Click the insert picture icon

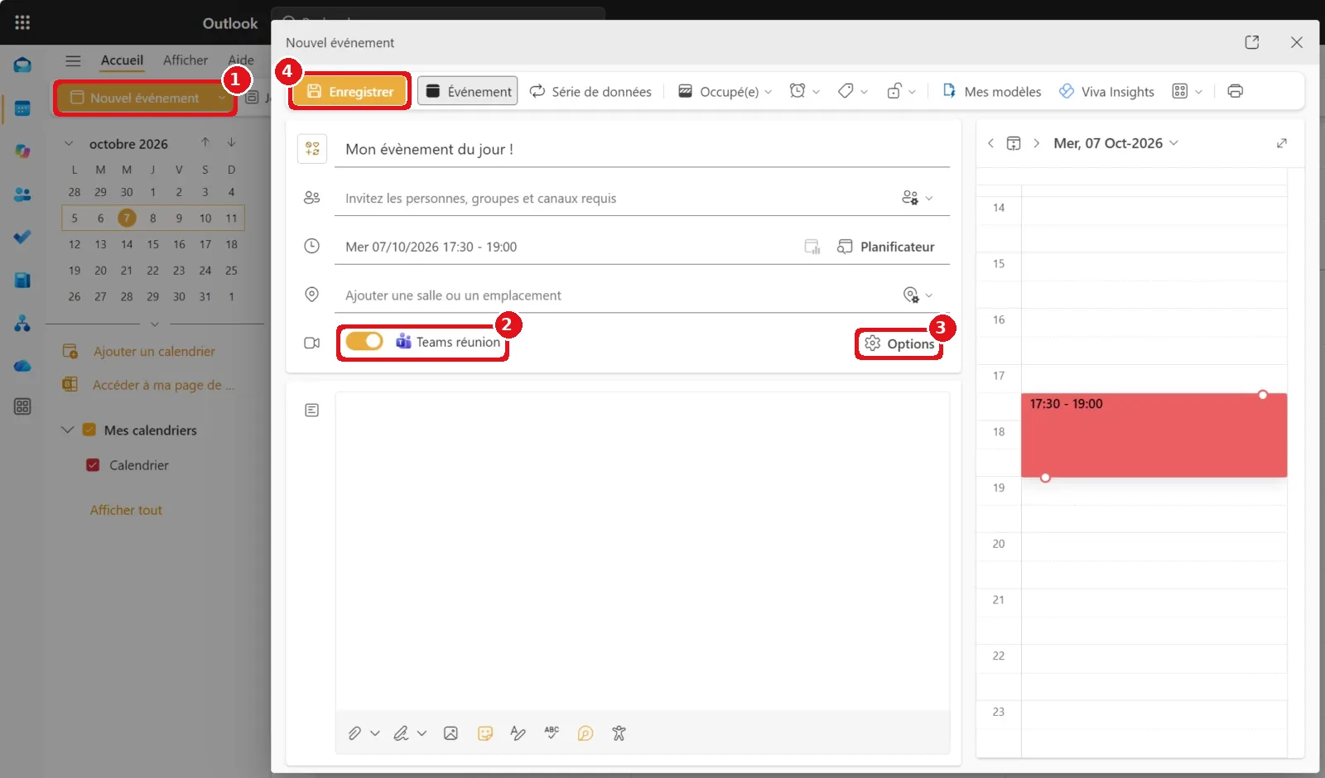[450, 733]
